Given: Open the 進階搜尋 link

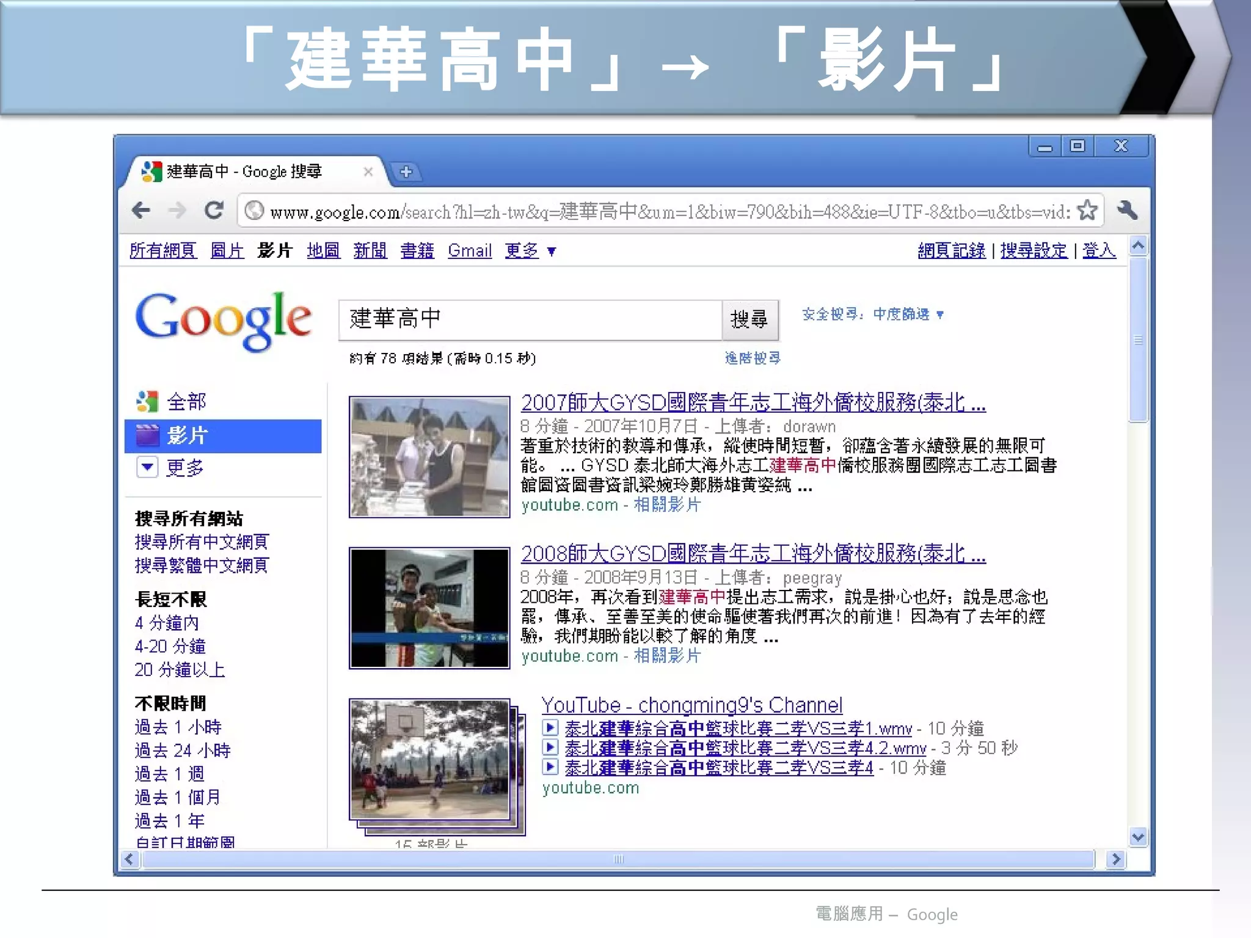Looking at the screenshot, I should (753, 358).
